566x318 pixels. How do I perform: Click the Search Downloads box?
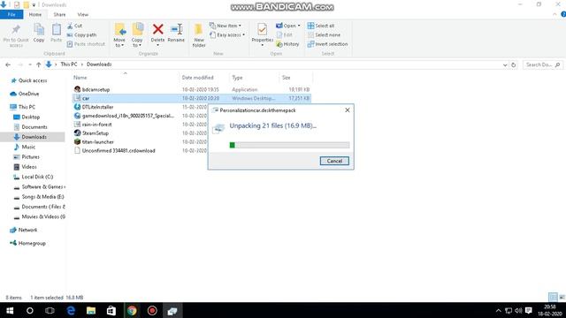pos(542,64)
